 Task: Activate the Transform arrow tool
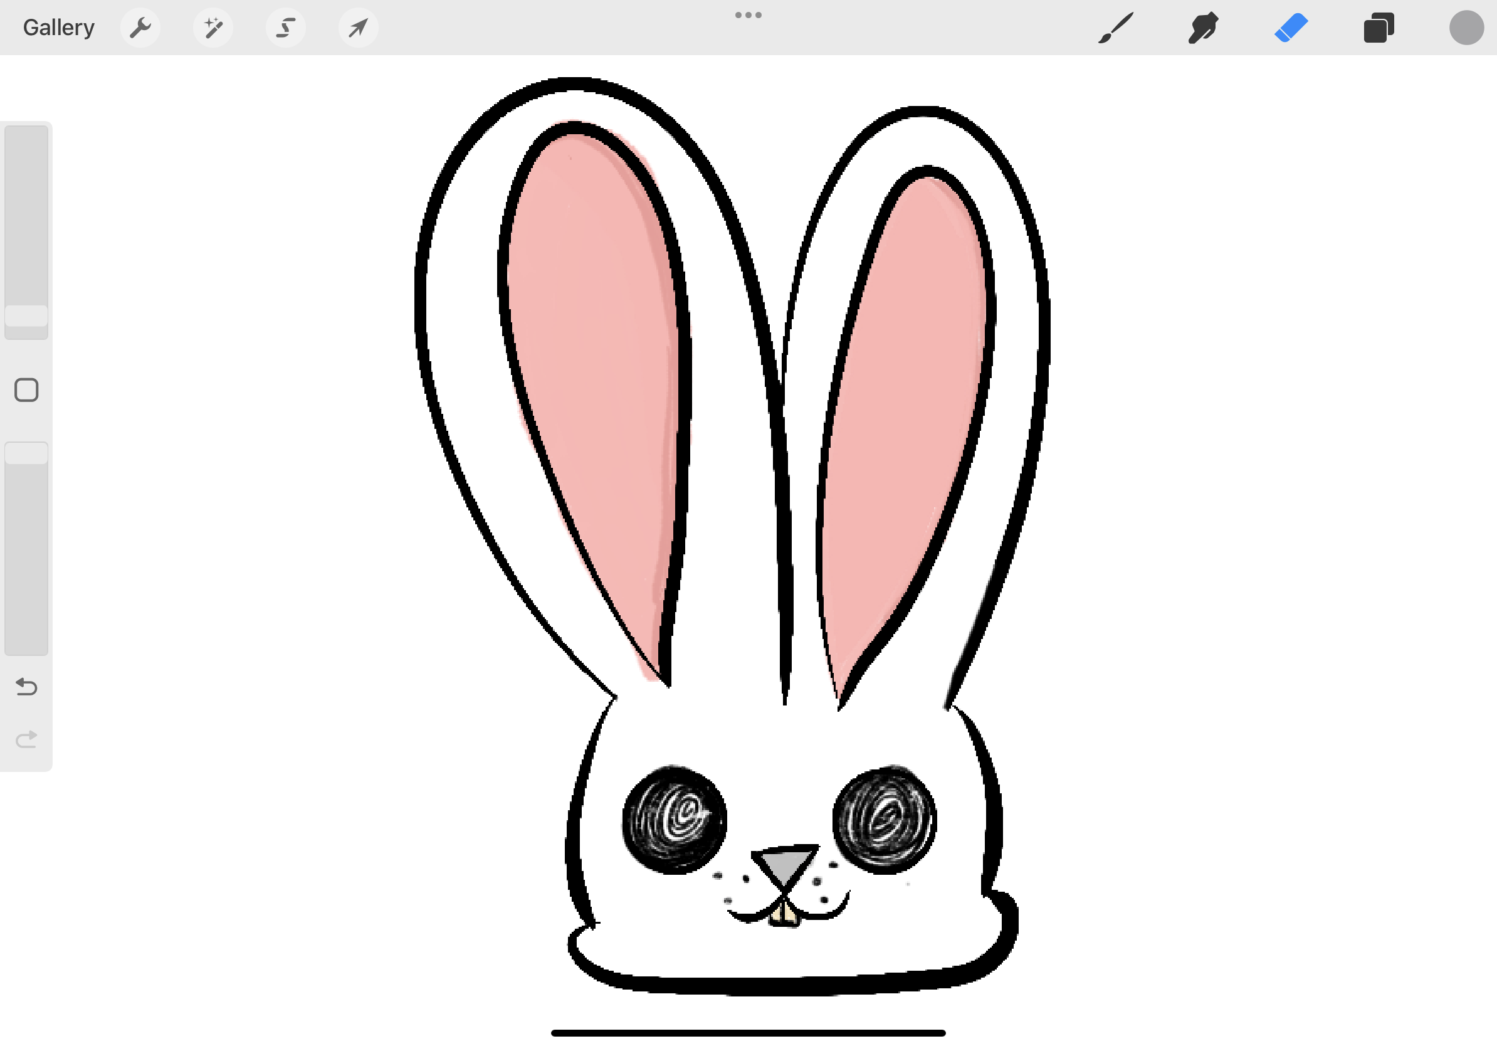(x=358, y=28)
